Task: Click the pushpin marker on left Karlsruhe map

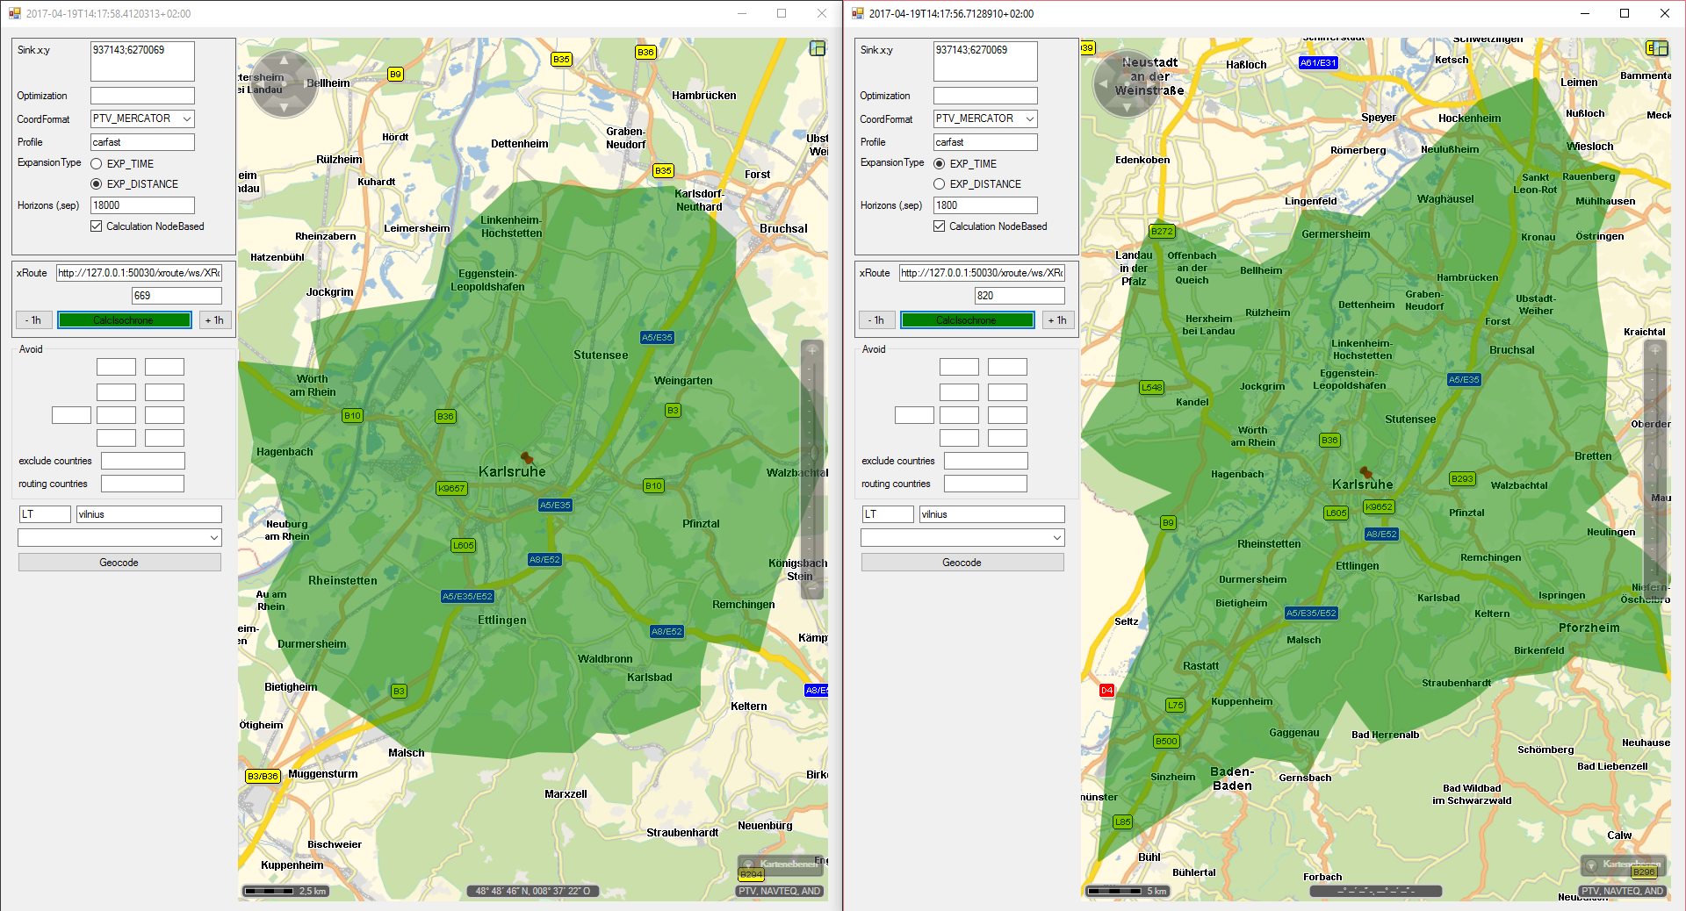Action: pyautogui.click(x=527, y=457)
